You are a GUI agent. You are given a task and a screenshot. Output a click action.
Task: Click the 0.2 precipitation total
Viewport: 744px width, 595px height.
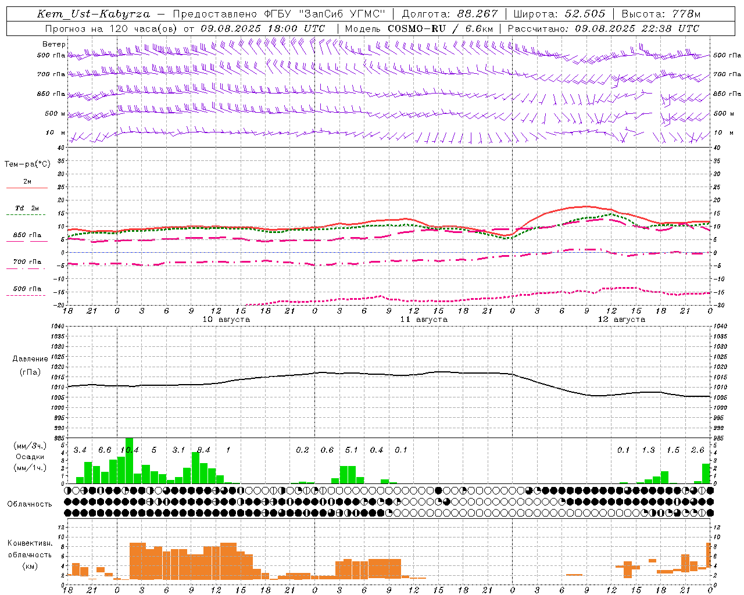click(302, 450)
